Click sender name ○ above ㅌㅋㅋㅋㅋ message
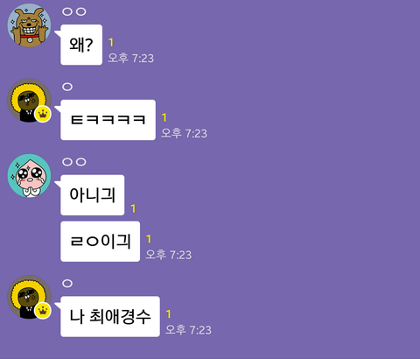 [67, 87]
